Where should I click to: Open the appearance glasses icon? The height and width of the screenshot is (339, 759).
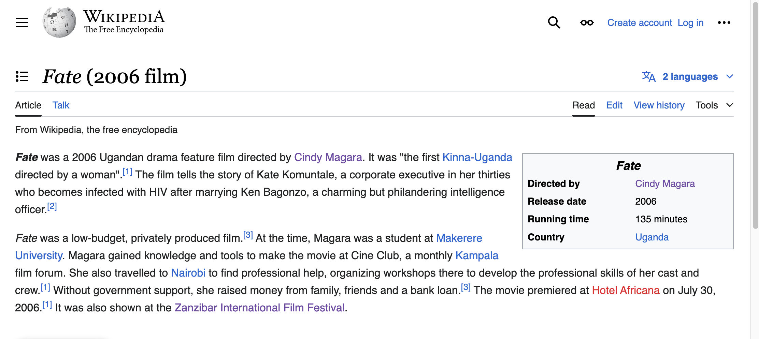pos(587,23)
